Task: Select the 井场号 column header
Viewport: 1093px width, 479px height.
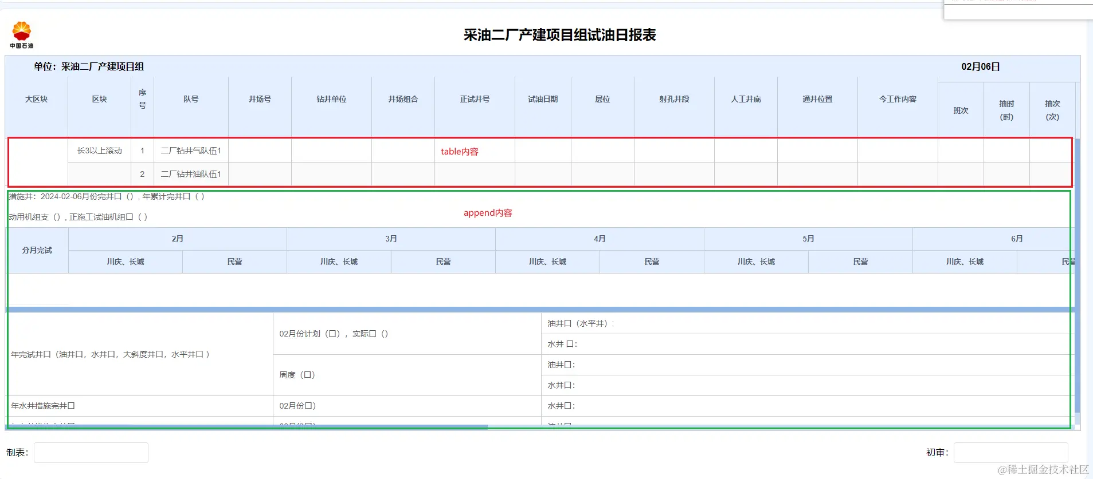Action: pyautogui.click(x=260, y=99)
